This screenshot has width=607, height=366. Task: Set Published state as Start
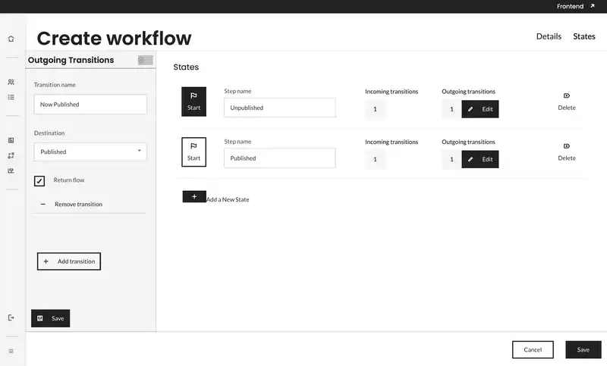(x=193, y=152)
